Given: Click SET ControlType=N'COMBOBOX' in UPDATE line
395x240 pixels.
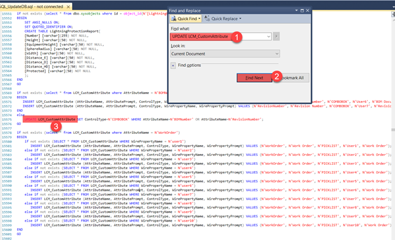Looking at the screenshot, I should pos(103,119).
